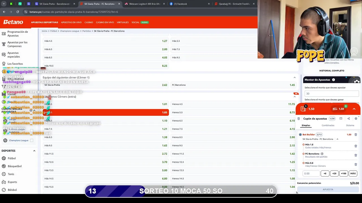
Task: Select FC Barcelona next corner odds 1.45
Action: click(x=234, y=85)
